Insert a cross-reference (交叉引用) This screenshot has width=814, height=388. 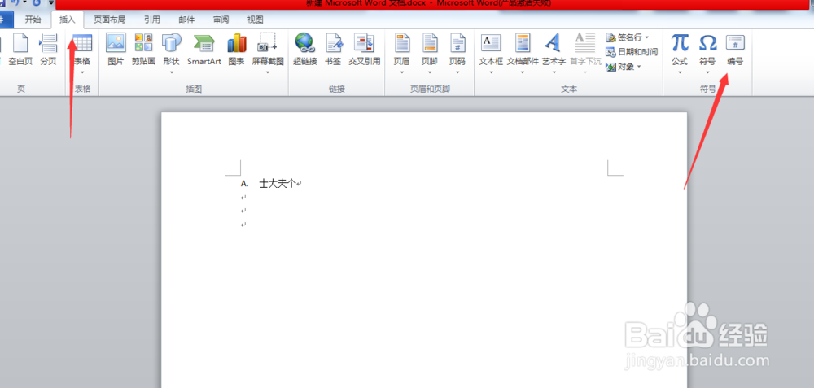point(364,50)
